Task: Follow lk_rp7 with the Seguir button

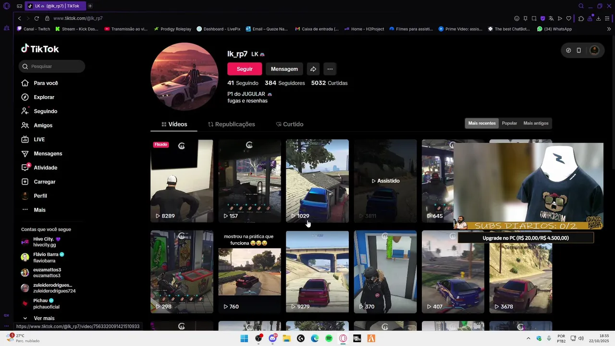Action: tap(245, 69)
